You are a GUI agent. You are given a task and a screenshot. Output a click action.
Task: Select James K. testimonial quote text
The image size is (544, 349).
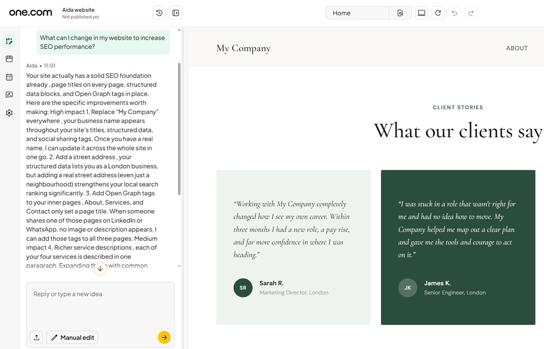456,229
